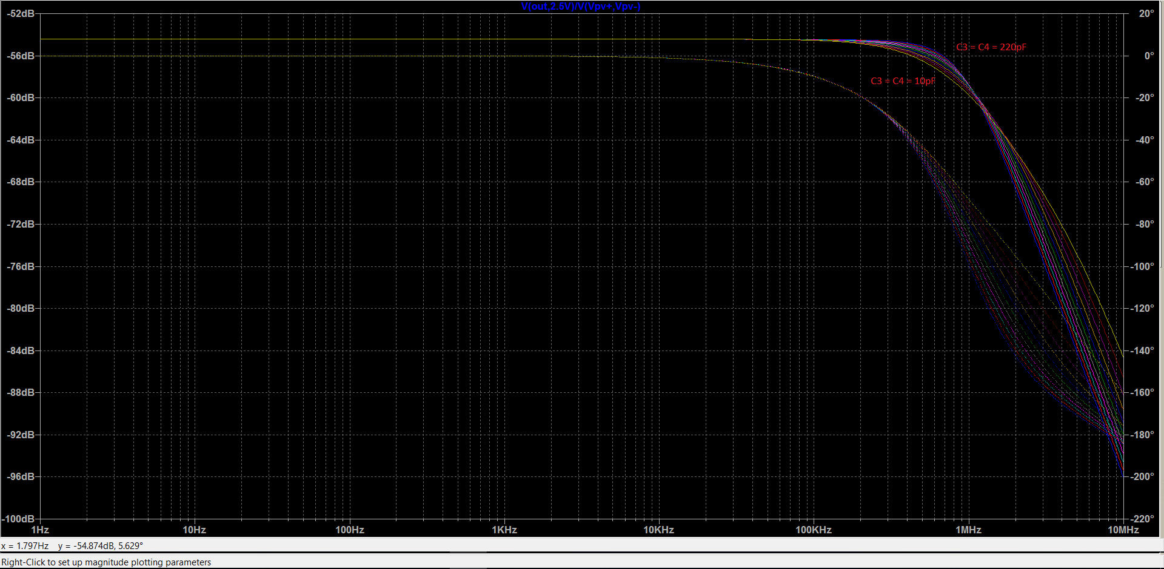The image size is (1164, 569).
Task: Click the 1Hz frequency axis label
Action: click(x=40, y=530)
